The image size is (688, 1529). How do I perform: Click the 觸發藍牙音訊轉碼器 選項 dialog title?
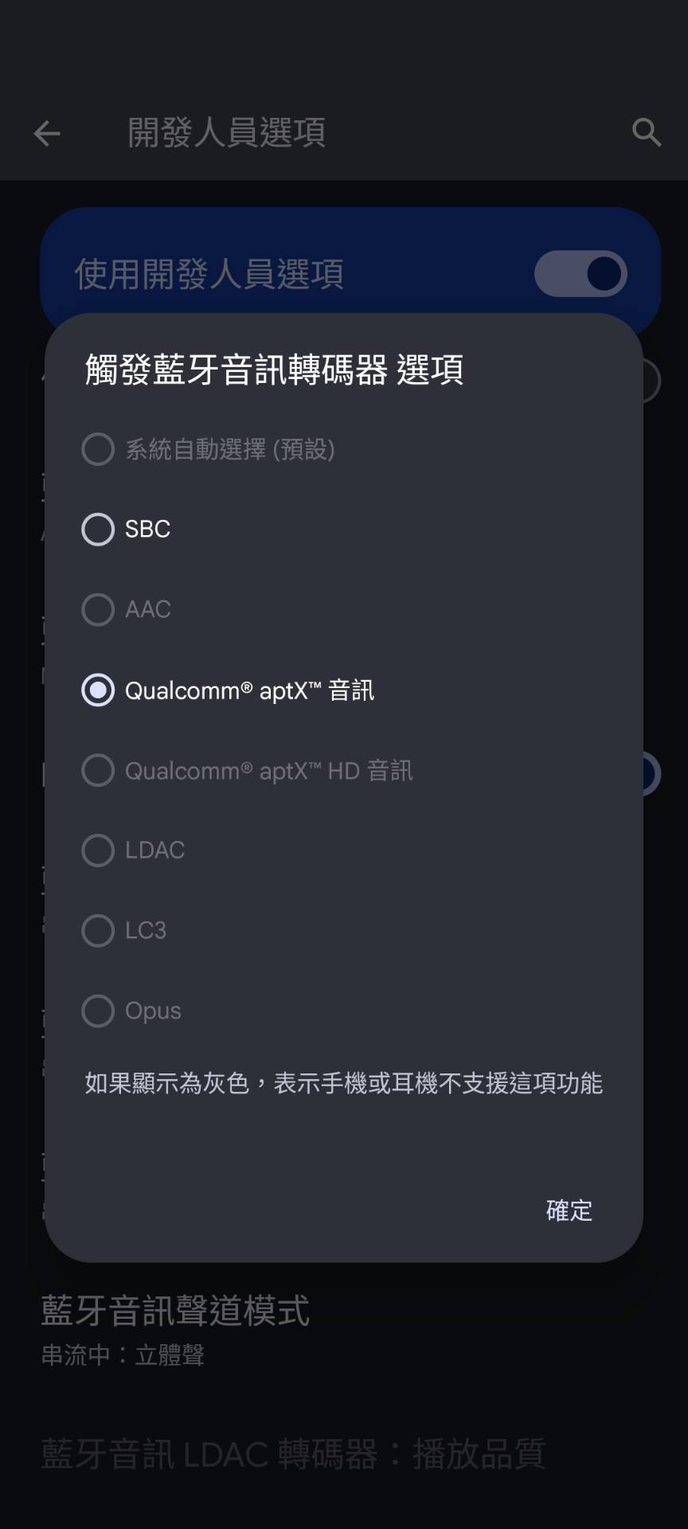[x=274, y=370]
